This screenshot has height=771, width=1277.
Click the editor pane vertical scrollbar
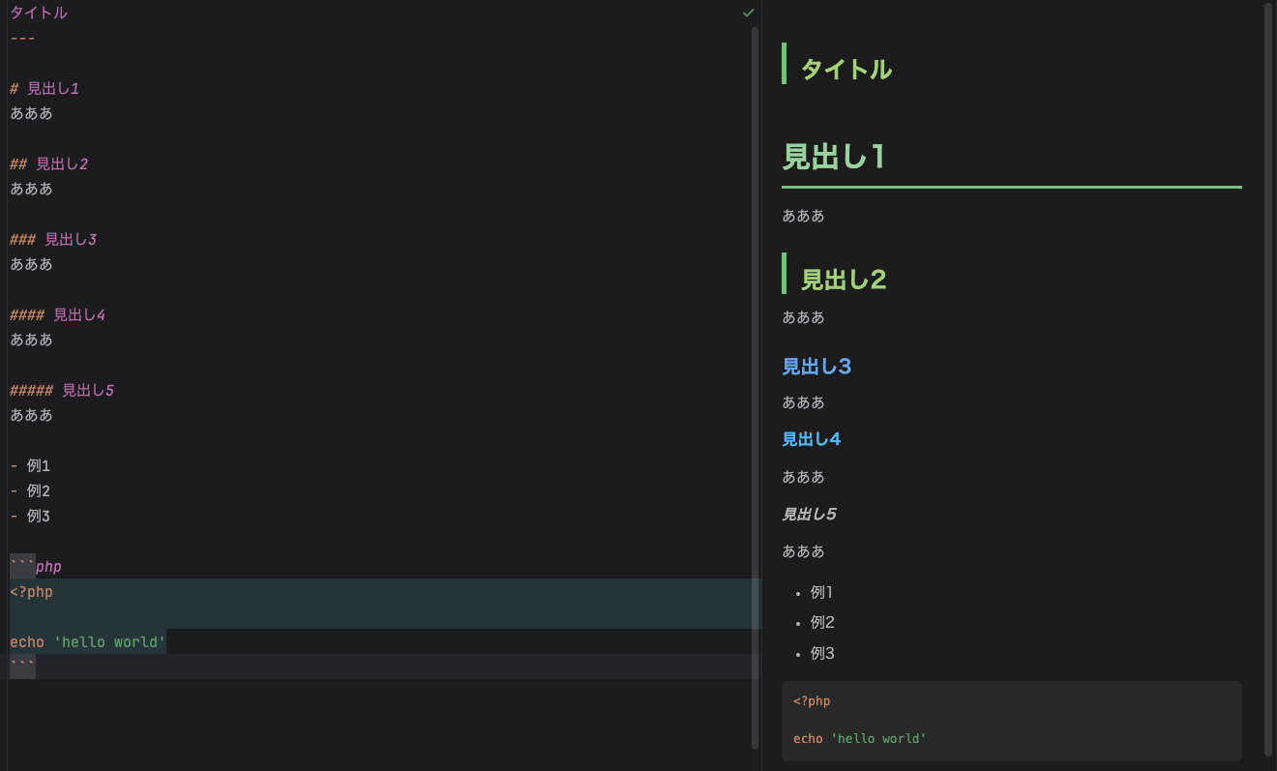click(755, 387)
